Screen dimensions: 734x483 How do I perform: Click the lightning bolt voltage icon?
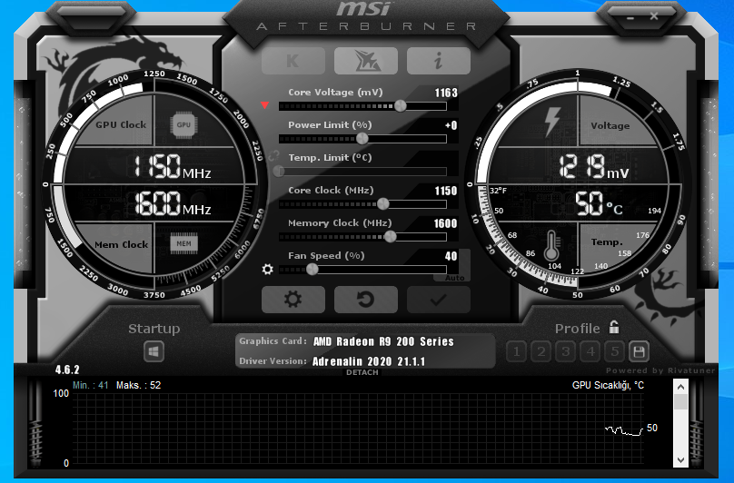552,122
